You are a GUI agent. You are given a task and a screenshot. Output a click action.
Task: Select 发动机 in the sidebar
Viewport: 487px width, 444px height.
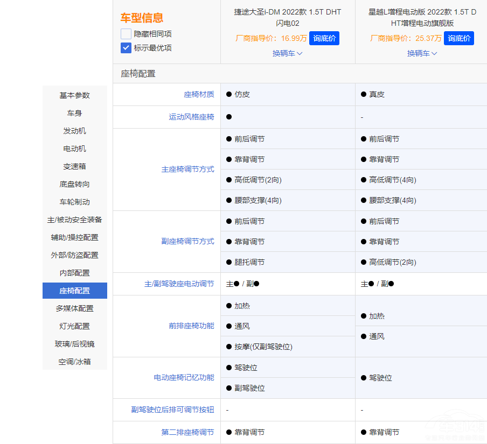click(x=75, y=131)
